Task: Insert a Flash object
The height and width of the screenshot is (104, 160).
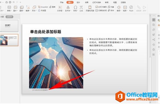Action: click(x=131, y=8)
